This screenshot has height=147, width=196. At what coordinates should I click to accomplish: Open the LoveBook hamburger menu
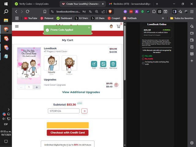click(17, 26)
